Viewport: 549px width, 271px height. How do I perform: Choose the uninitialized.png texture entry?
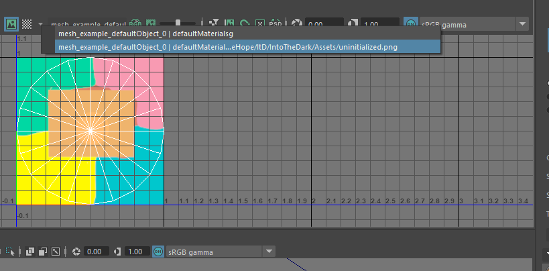[x=247, y=47]
